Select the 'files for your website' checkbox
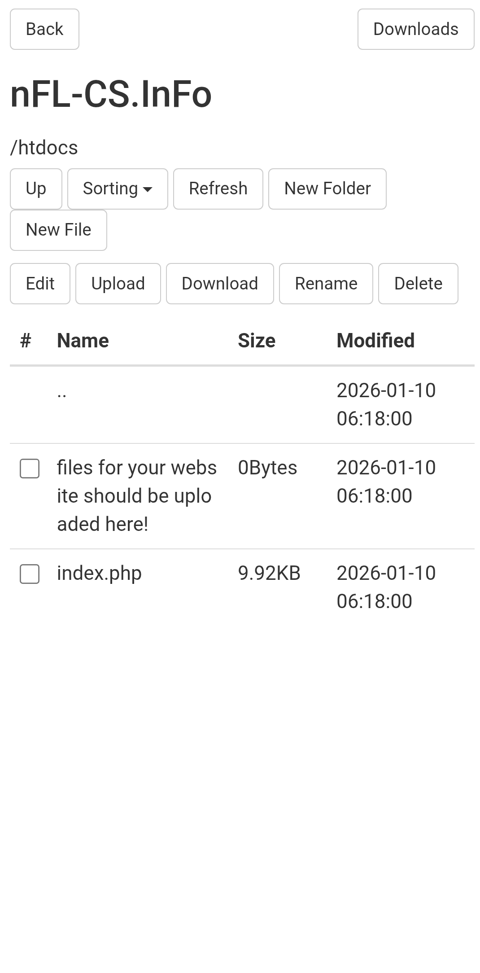 pyautogui.click(x=30, y=469)
